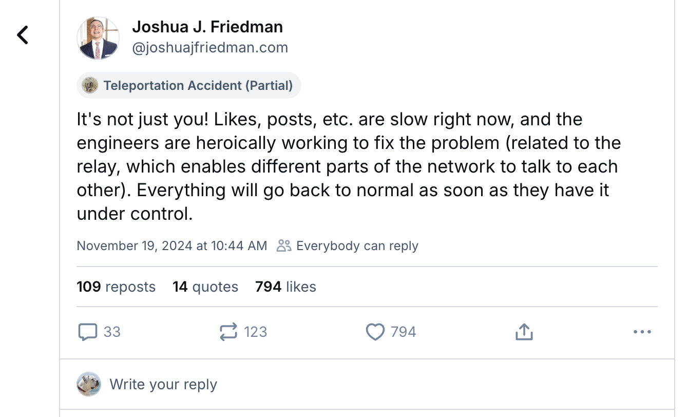Repost this post using the arrows icon
This screenshot has height=417, width=687.
228,332
